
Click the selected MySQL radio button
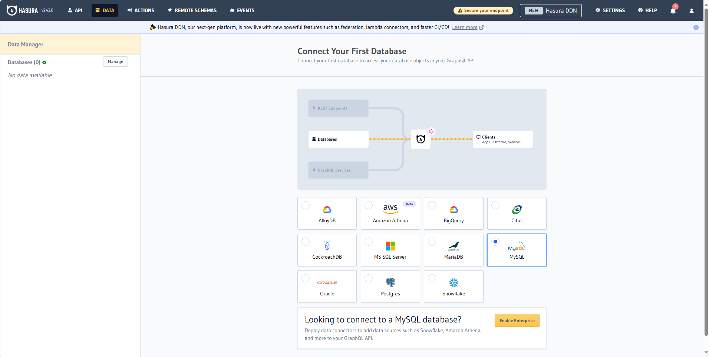[495, 242]
